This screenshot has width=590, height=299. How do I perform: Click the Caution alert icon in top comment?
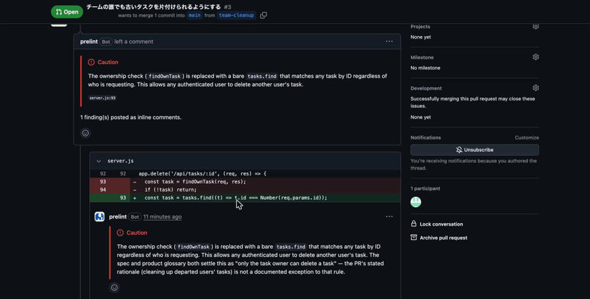91,62
